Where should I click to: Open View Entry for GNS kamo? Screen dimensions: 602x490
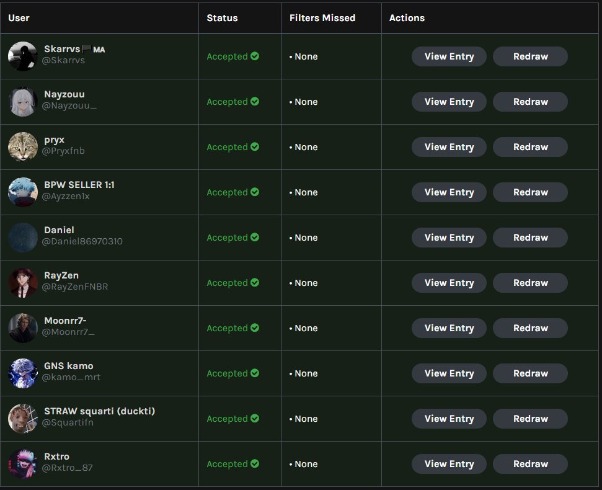pyautogui.click(x=449, y=373)
